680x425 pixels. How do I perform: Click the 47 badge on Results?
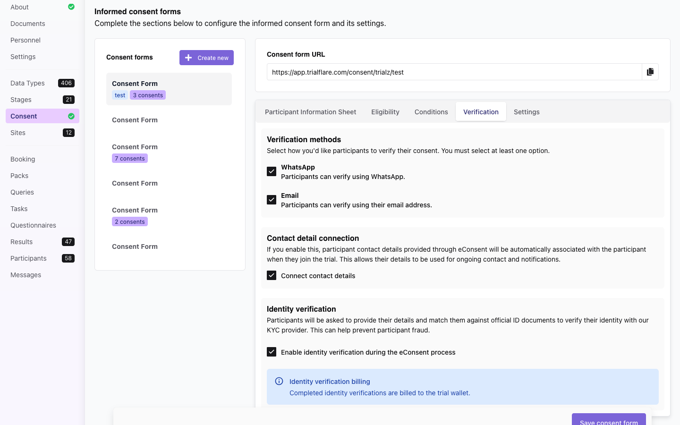[68, 242]
